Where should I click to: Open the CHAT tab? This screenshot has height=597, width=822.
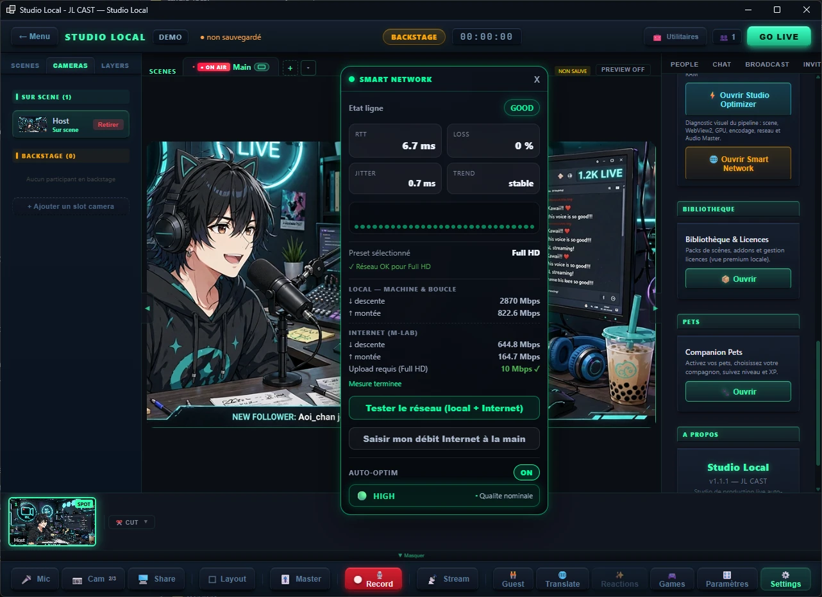pyautogui.click(x=722, y=64)
